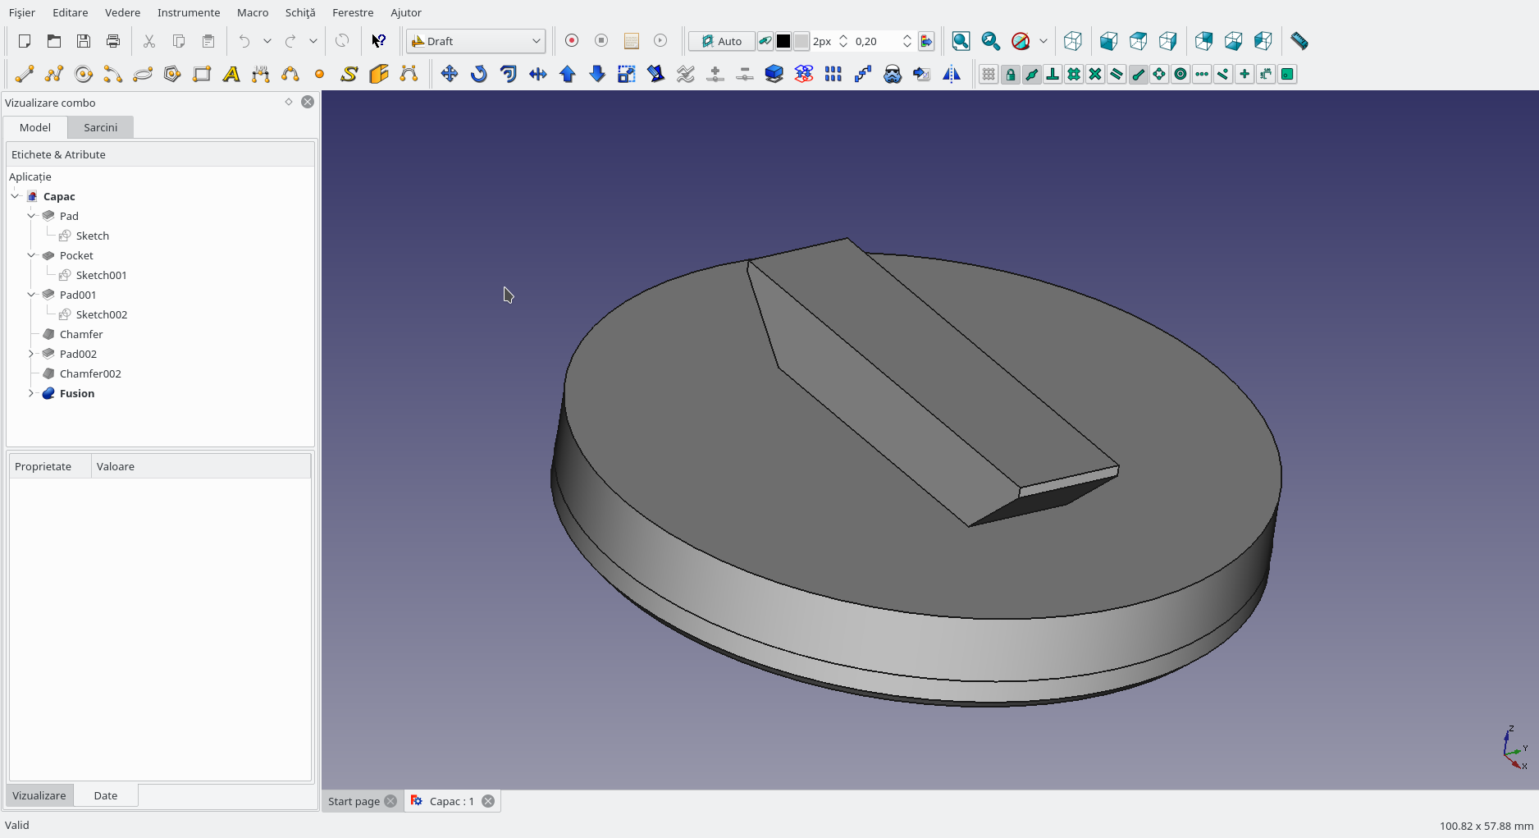The height and width of the screenshot is (838, 1539).
Task: Select the Draft Line tool
Action: click(x=25, y=75)
